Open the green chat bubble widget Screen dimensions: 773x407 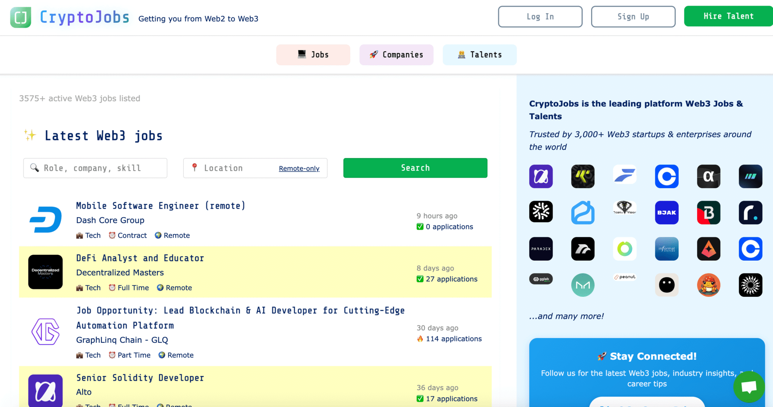click(749, 387)
